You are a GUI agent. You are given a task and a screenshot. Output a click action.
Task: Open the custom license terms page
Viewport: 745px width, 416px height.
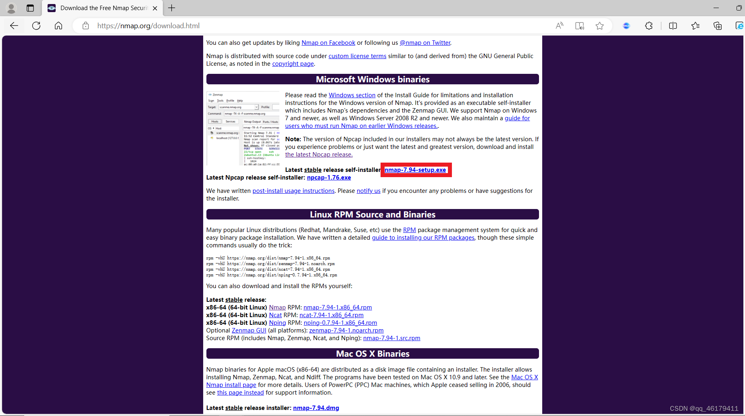[357, 56]
